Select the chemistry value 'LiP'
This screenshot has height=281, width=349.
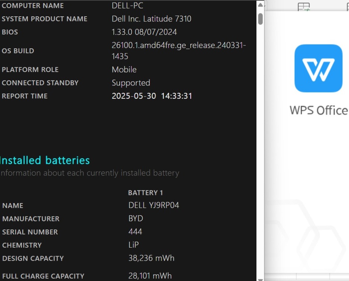pos(133,245)
